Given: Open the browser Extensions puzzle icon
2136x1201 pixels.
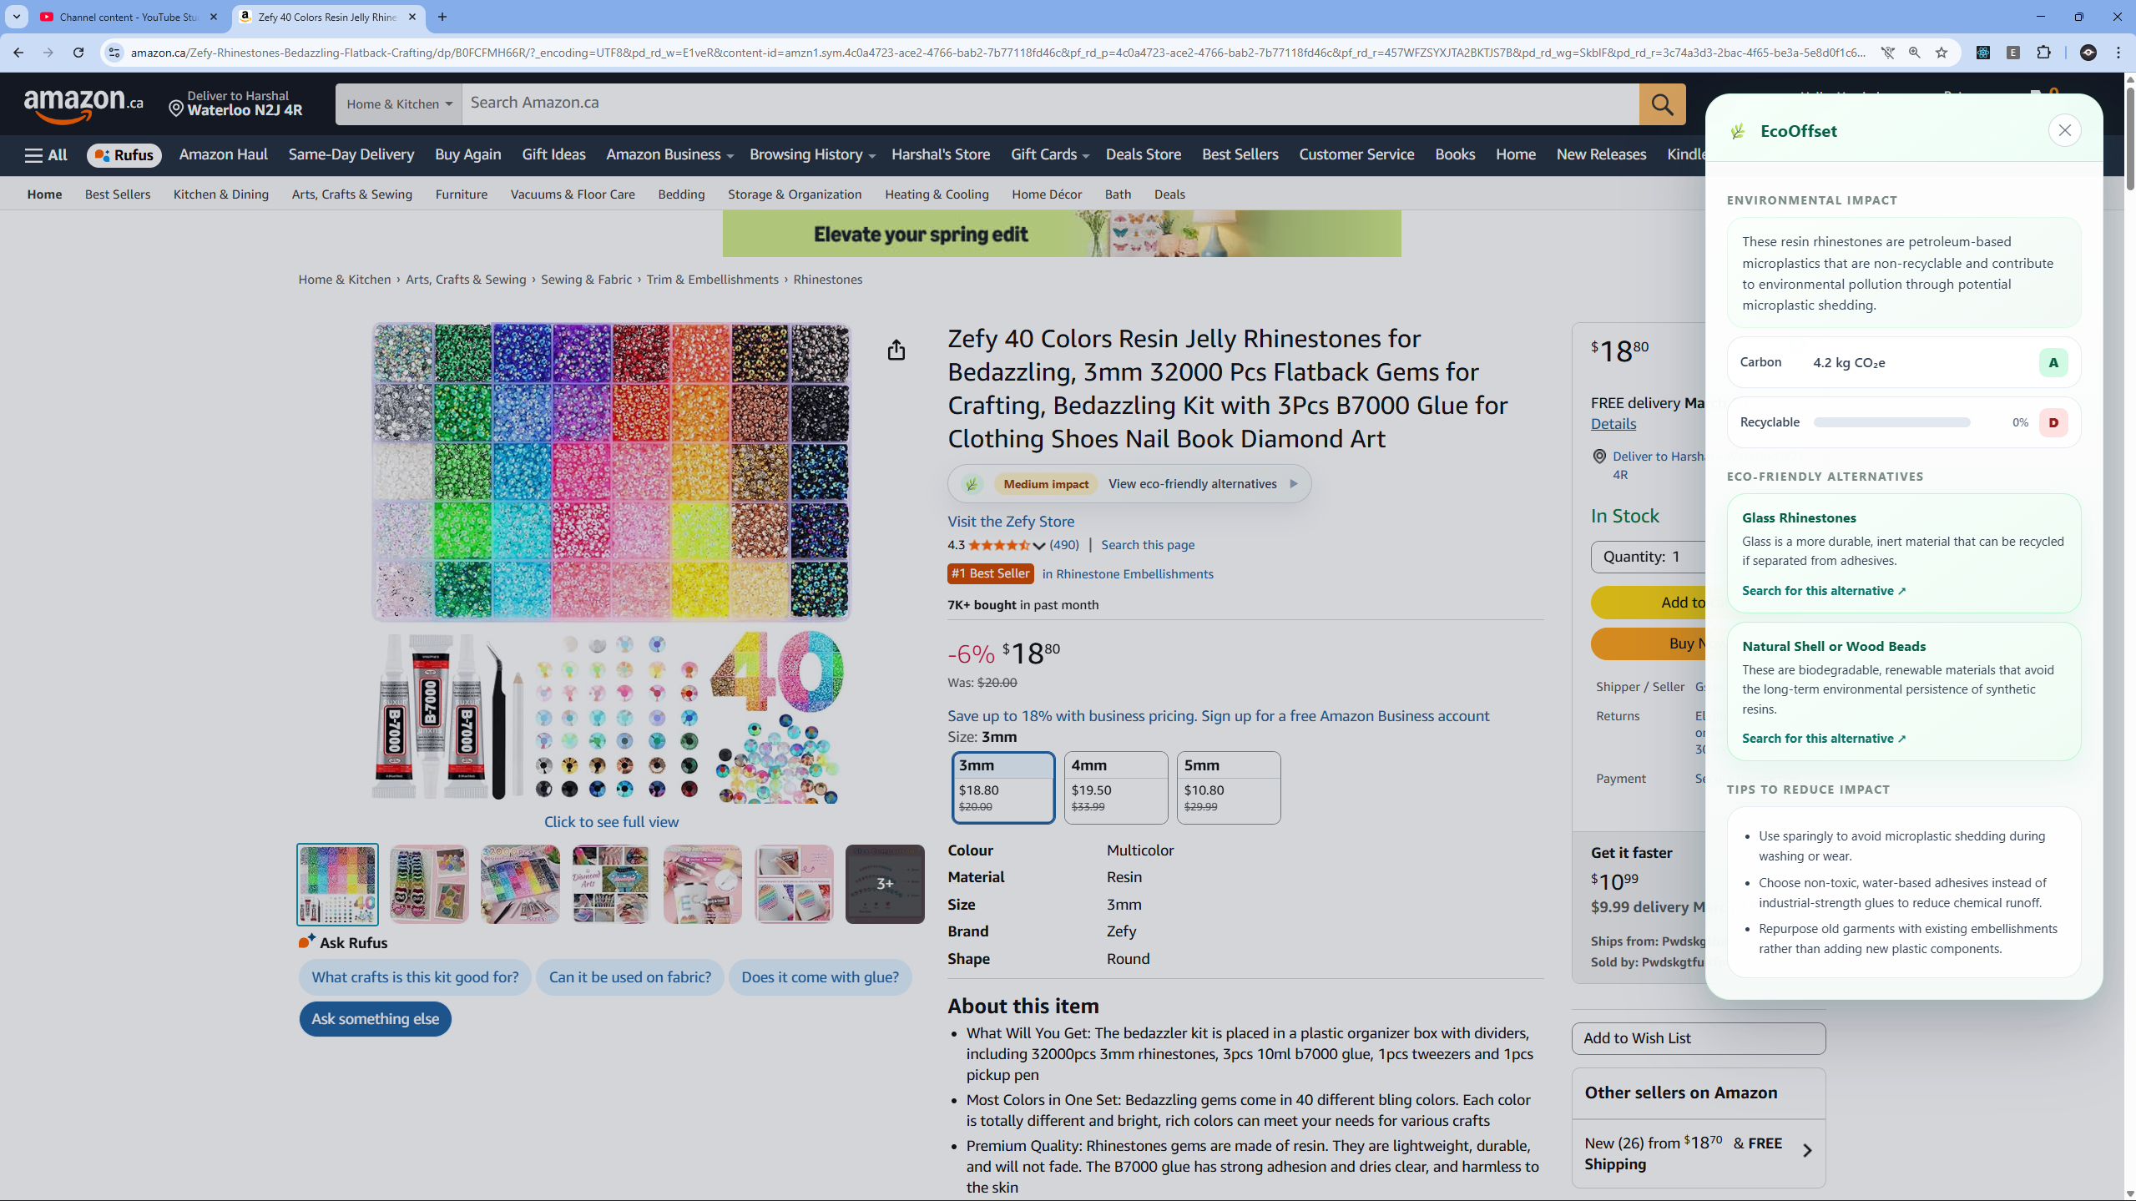Looking at the screenshot, I should pos(2043,53).
